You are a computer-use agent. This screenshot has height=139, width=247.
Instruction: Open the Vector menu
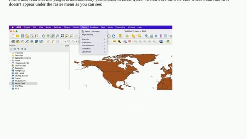click(76, 27)
